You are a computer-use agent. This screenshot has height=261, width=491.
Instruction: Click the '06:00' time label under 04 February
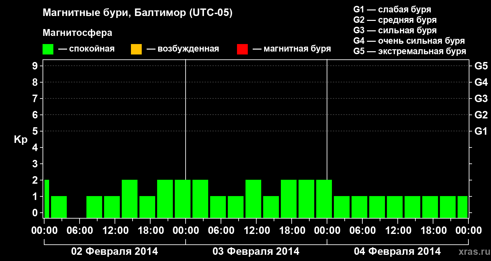pyautogui.click(x=362, y=231)
